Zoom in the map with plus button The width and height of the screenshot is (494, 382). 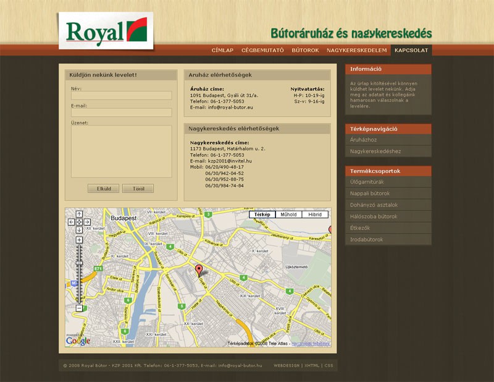point(79,240)
